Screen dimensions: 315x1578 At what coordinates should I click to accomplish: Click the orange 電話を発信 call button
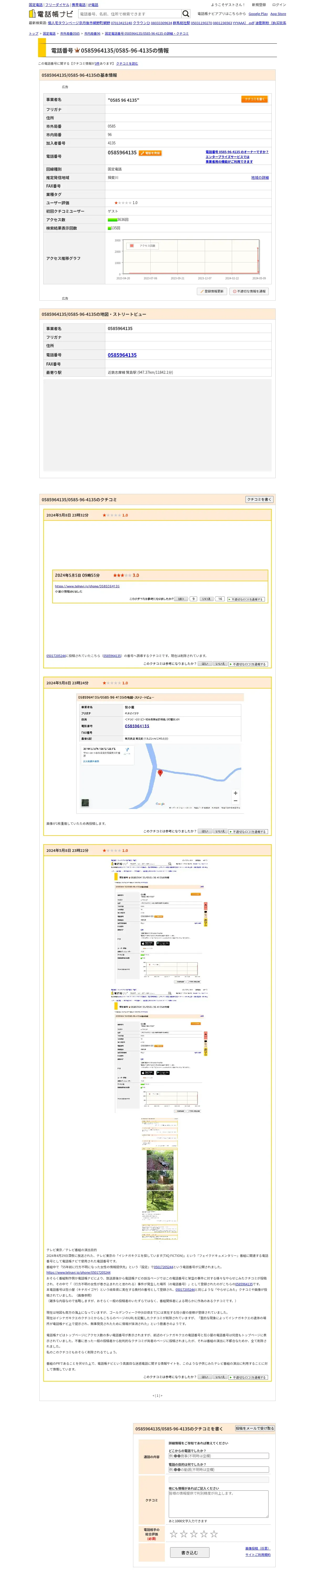150,153
